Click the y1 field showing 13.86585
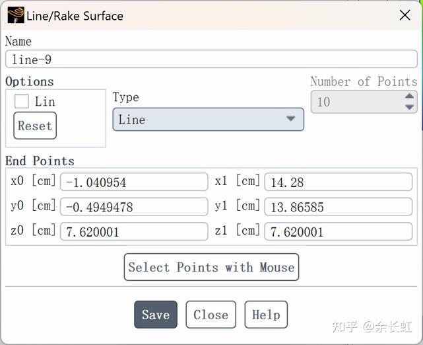The width and height of the screenshot is (423, 345). point(338,207)
